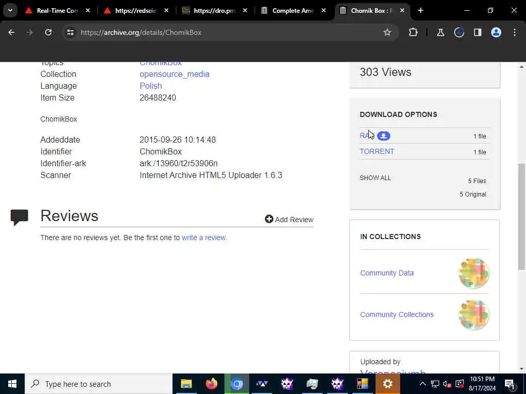Click the Reviews speech bubble icon

(20, 218)
